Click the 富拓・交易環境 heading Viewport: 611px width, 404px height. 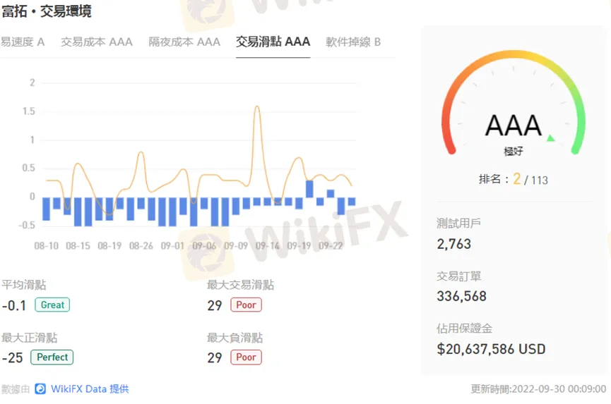pos(46,11)
